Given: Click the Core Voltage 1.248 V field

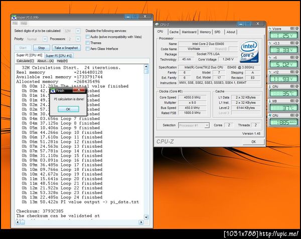Looking at the screenshot, I should 228,59.
